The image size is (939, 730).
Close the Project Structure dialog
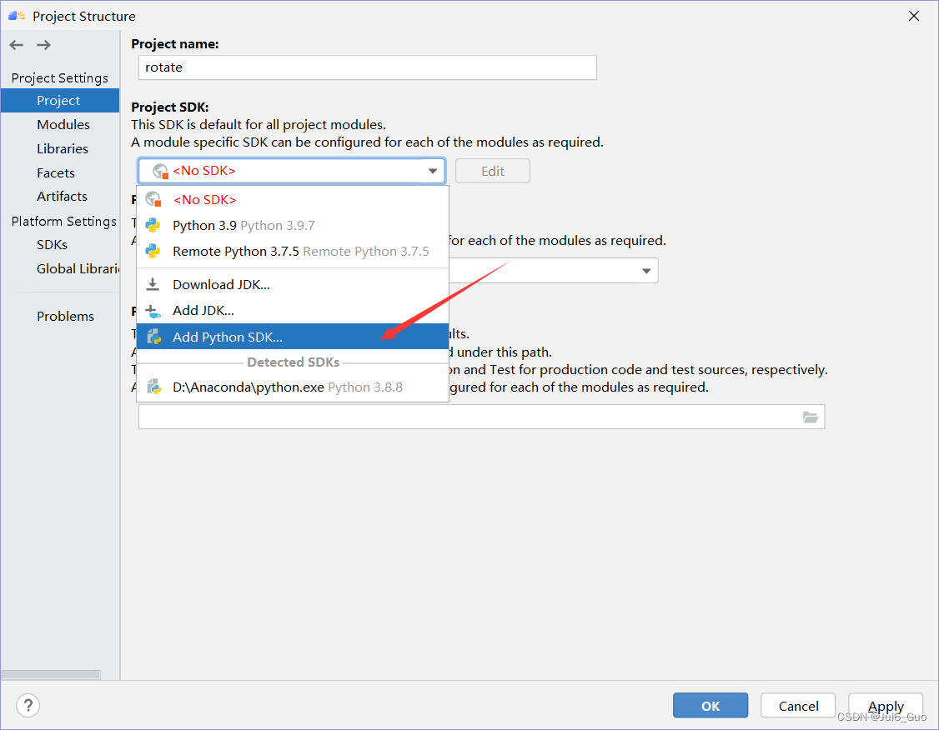[913, 16]
